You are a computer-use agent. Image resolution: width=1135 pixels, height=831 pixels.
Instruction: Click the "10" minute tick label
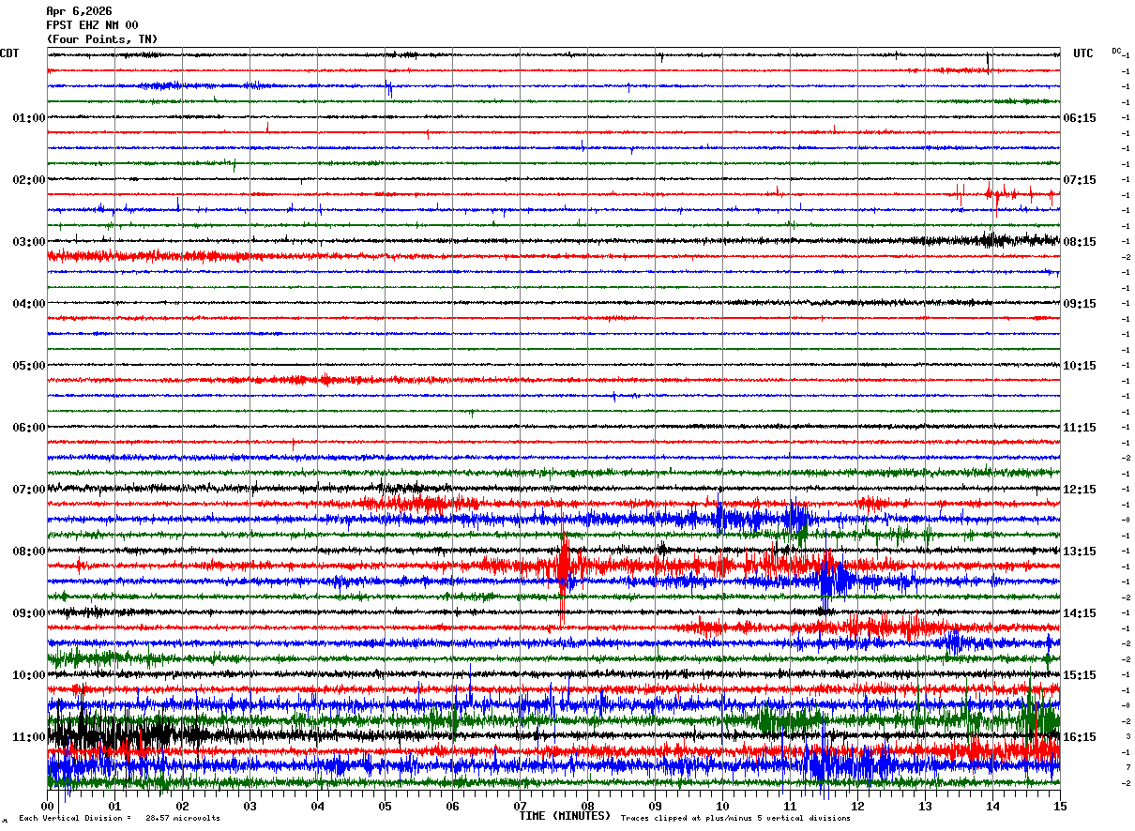click(723, 806)
